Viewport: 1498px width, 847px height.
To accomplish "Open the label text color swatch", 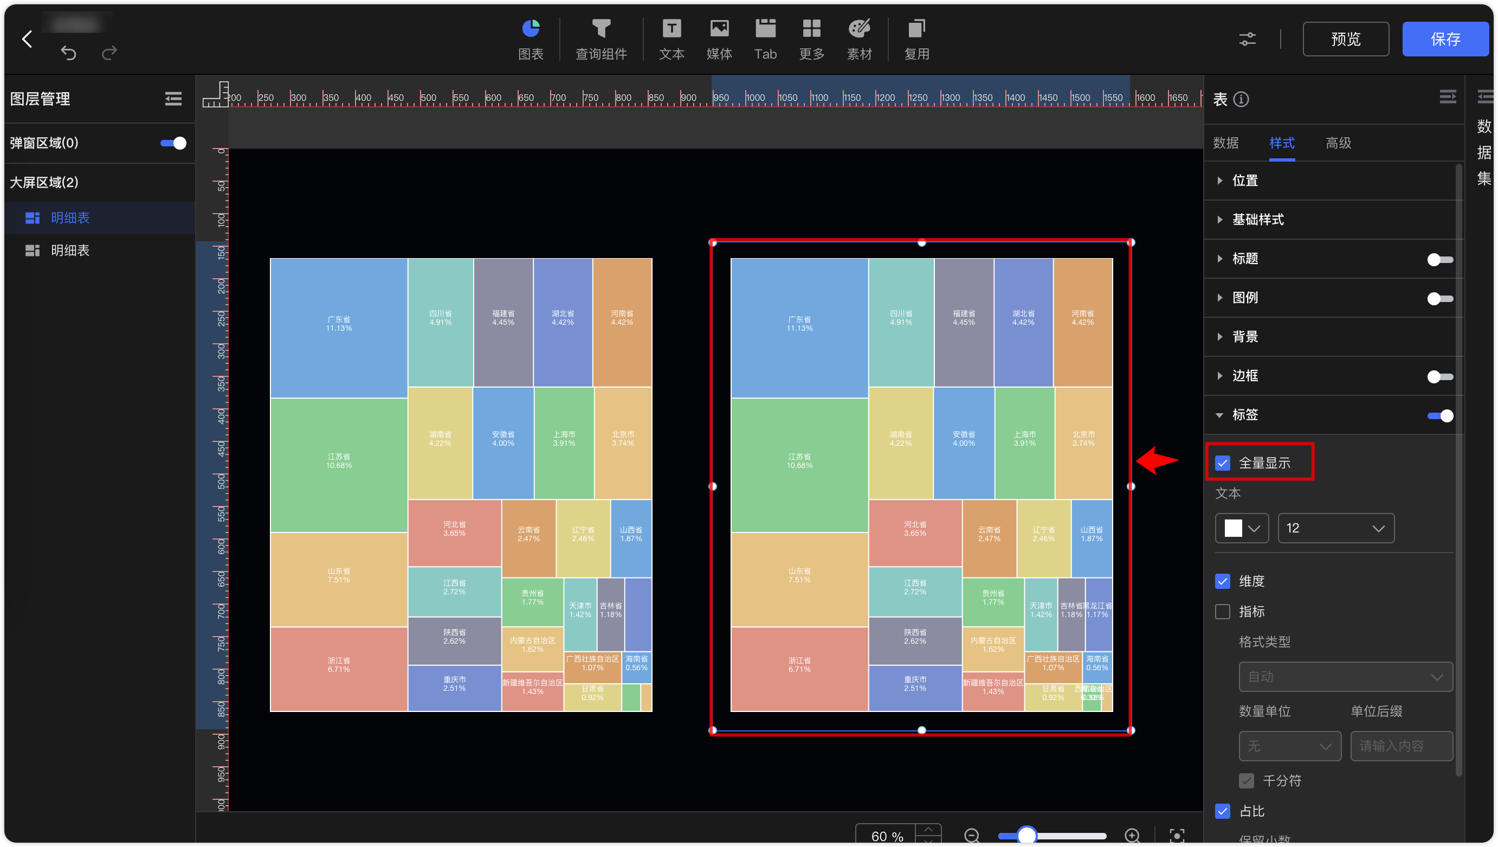I will pyautogui.click(x=1242, y=528).
